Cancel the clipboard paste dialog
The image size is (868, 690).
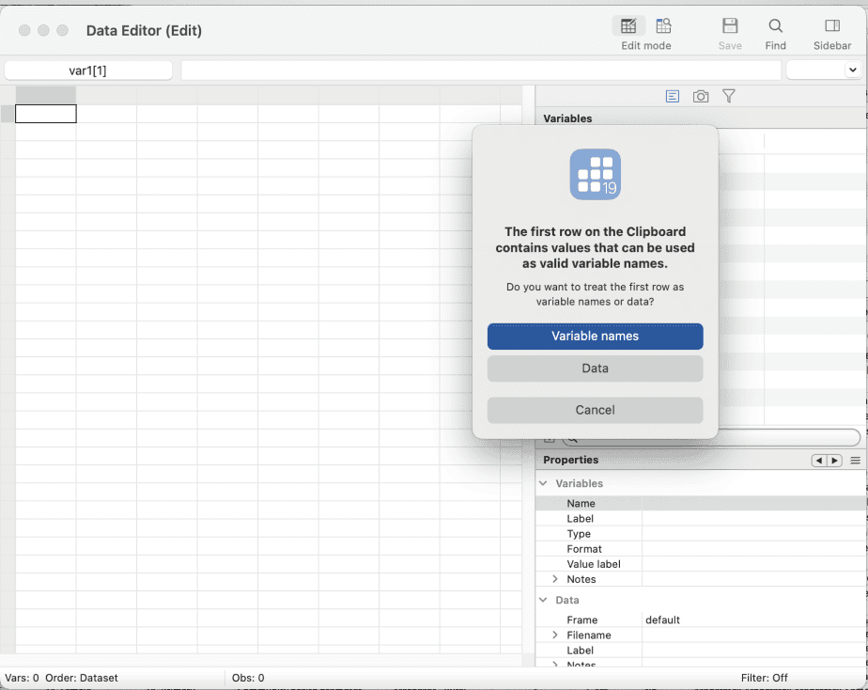click(x=595, y=410)
